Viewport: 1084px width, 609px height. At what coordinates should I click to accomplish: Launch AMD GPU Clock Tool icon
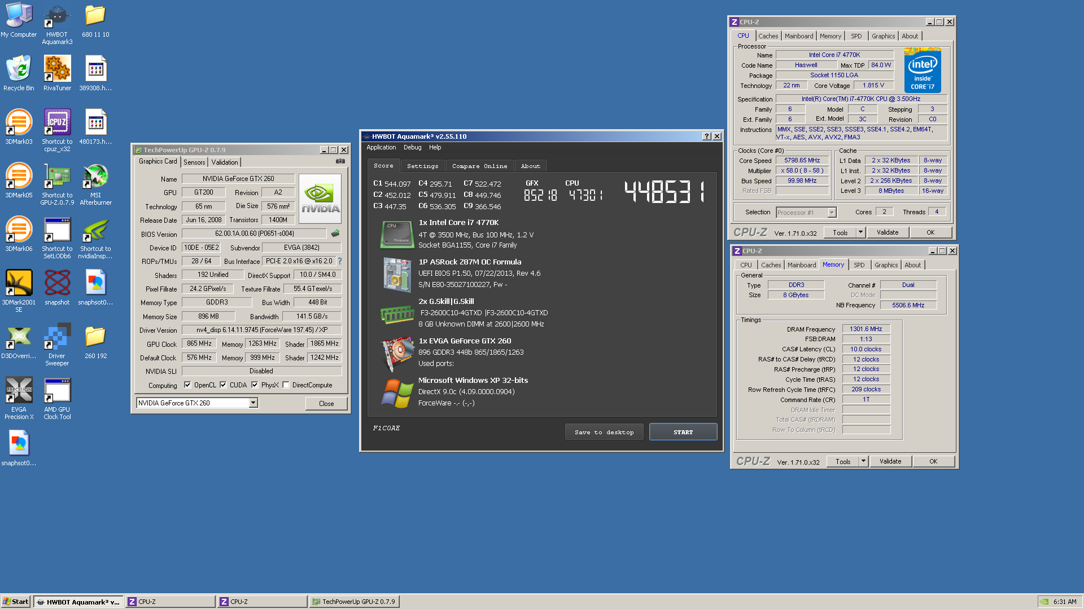(57, 398)
